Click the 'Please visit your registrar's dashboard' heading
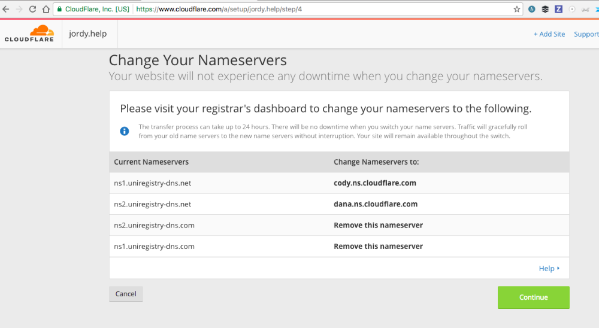599x328 pixels. (325, 108)
